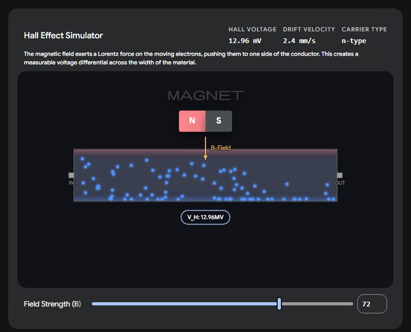Image resolution: width=411 pixels, height=332 pixels.
Task: Click the CARRIER TYPE header label
Action: [x=364, y=29]
